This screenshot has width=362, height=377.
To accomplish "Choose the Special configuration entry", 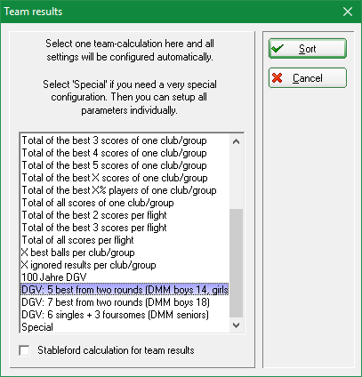I will 125,327.
